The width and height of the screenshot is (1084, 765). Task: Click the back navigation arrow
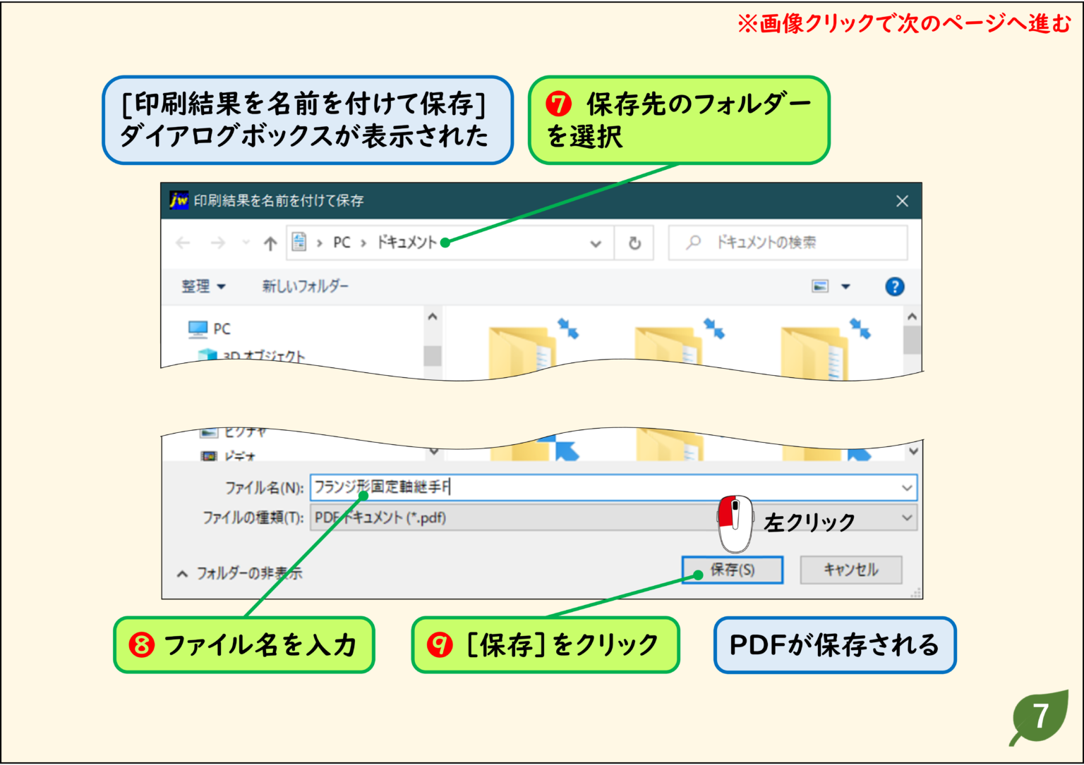pyautogui.click(x=183, y=243)
